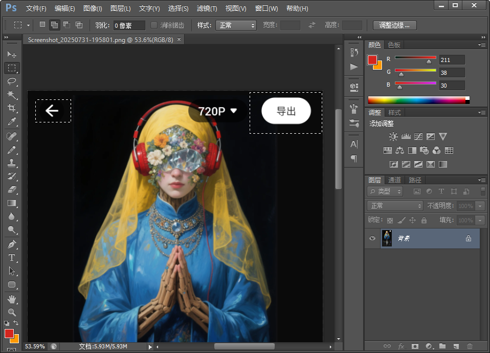The height and width of the screenshot is (353, 490).
Task: Select the Crop tool
Action: [11, 108]
